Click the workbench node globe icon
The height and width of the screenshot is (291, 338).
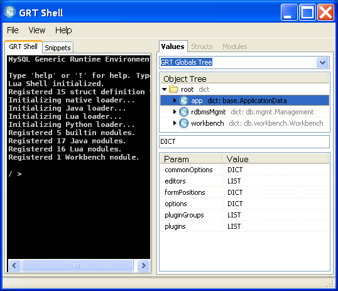(x=183, y=123)
